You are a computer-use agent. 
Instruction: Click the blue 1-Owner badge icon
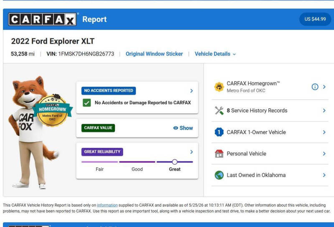219,132
